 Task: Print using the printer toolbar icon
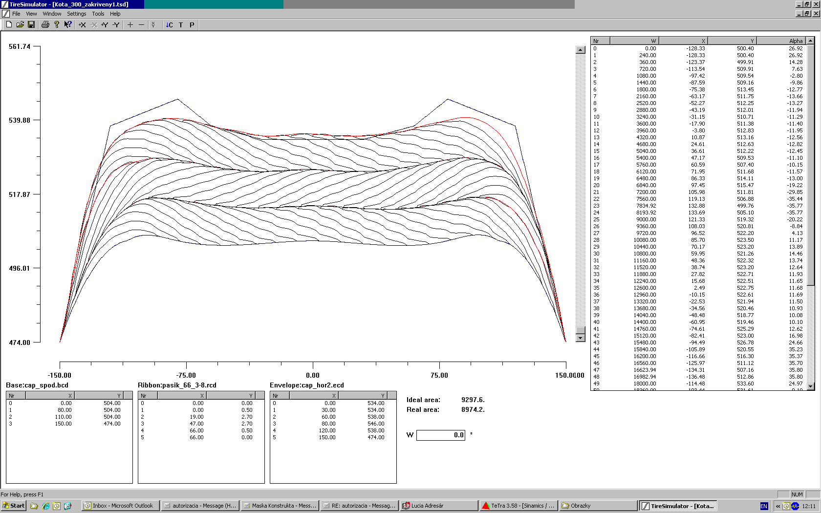[x=45, y=24]
